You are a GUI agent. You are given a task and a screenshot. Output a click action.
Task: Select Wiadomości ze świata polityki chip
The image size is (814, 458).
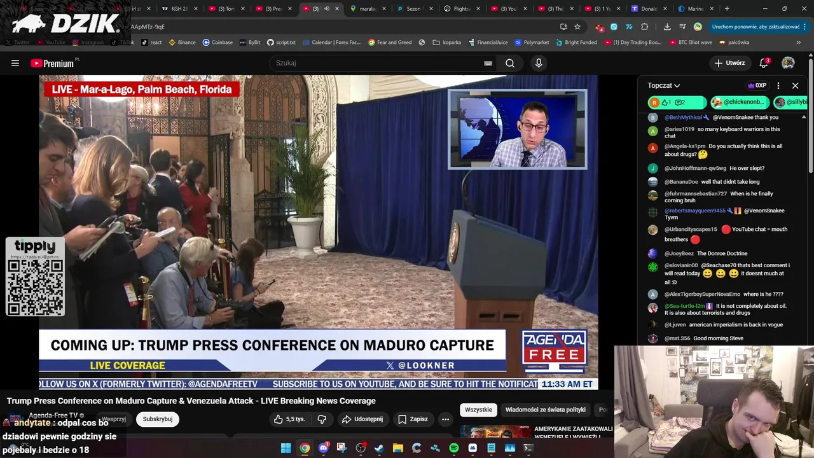point(545,410)
